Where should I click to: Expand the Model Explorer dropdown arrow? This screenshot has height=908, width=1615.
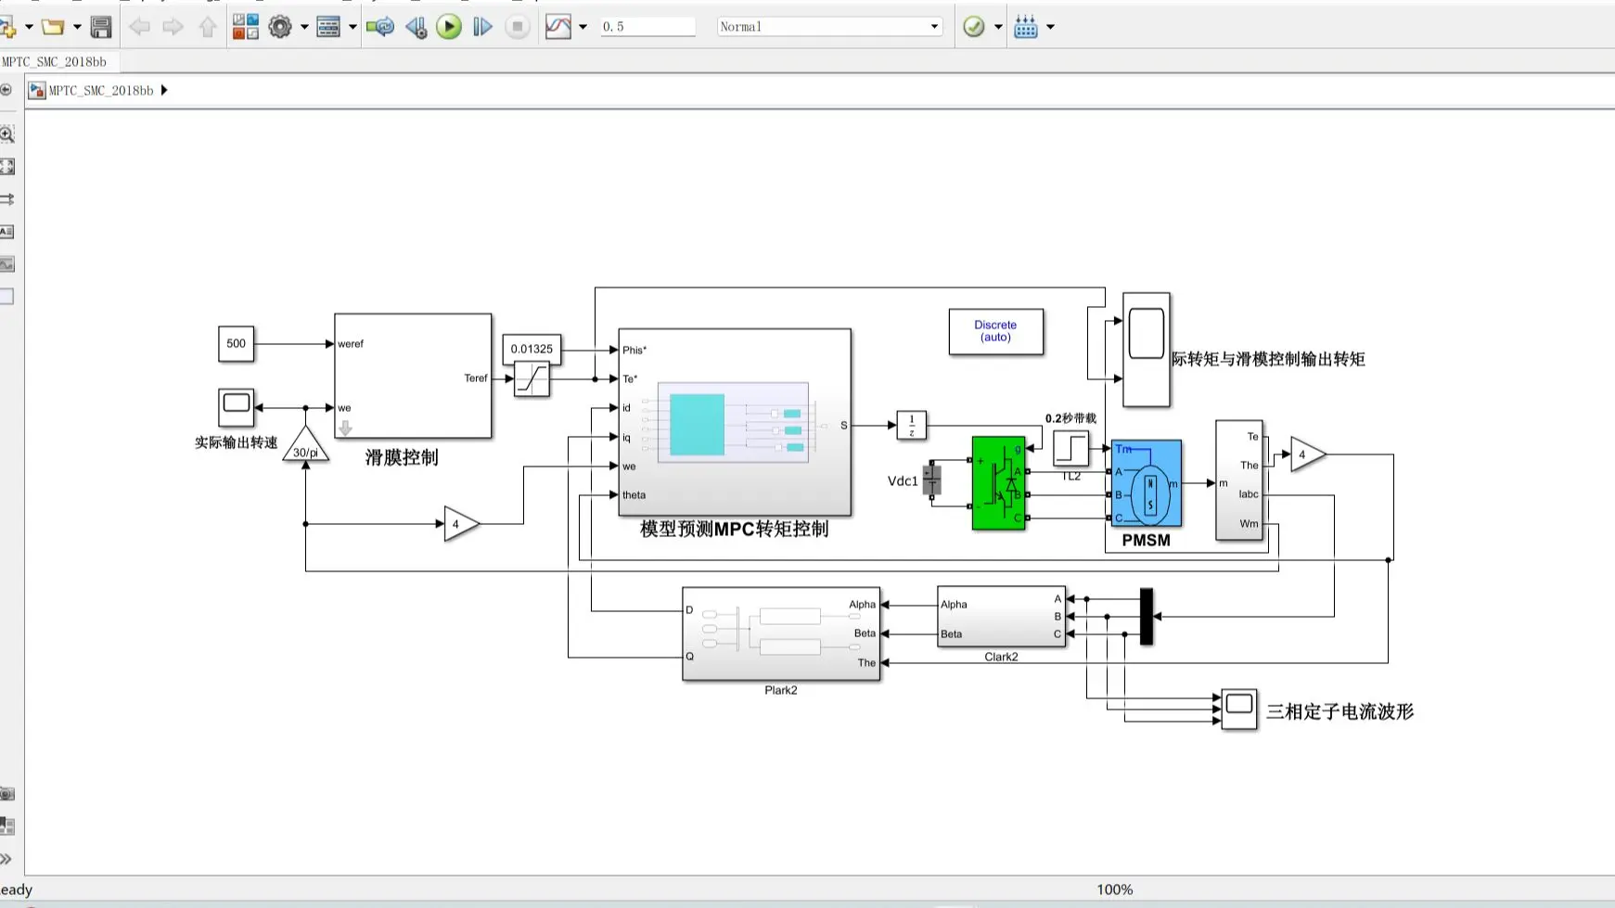point(352,27)
